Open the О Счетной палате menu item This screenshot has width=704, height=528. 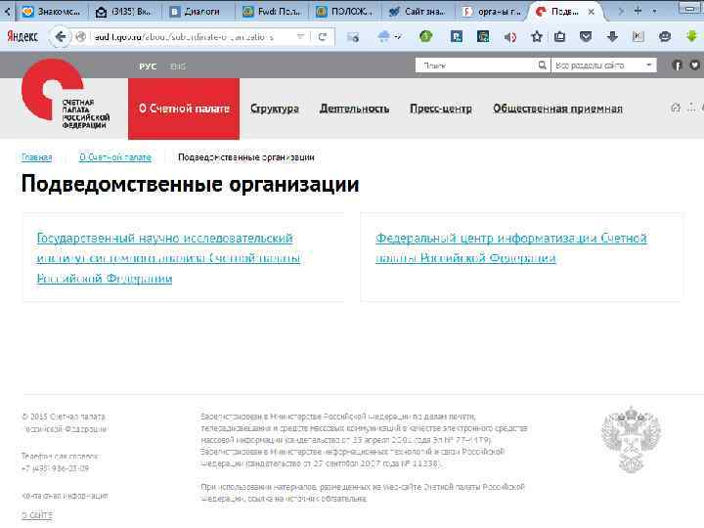coord(184,109)
